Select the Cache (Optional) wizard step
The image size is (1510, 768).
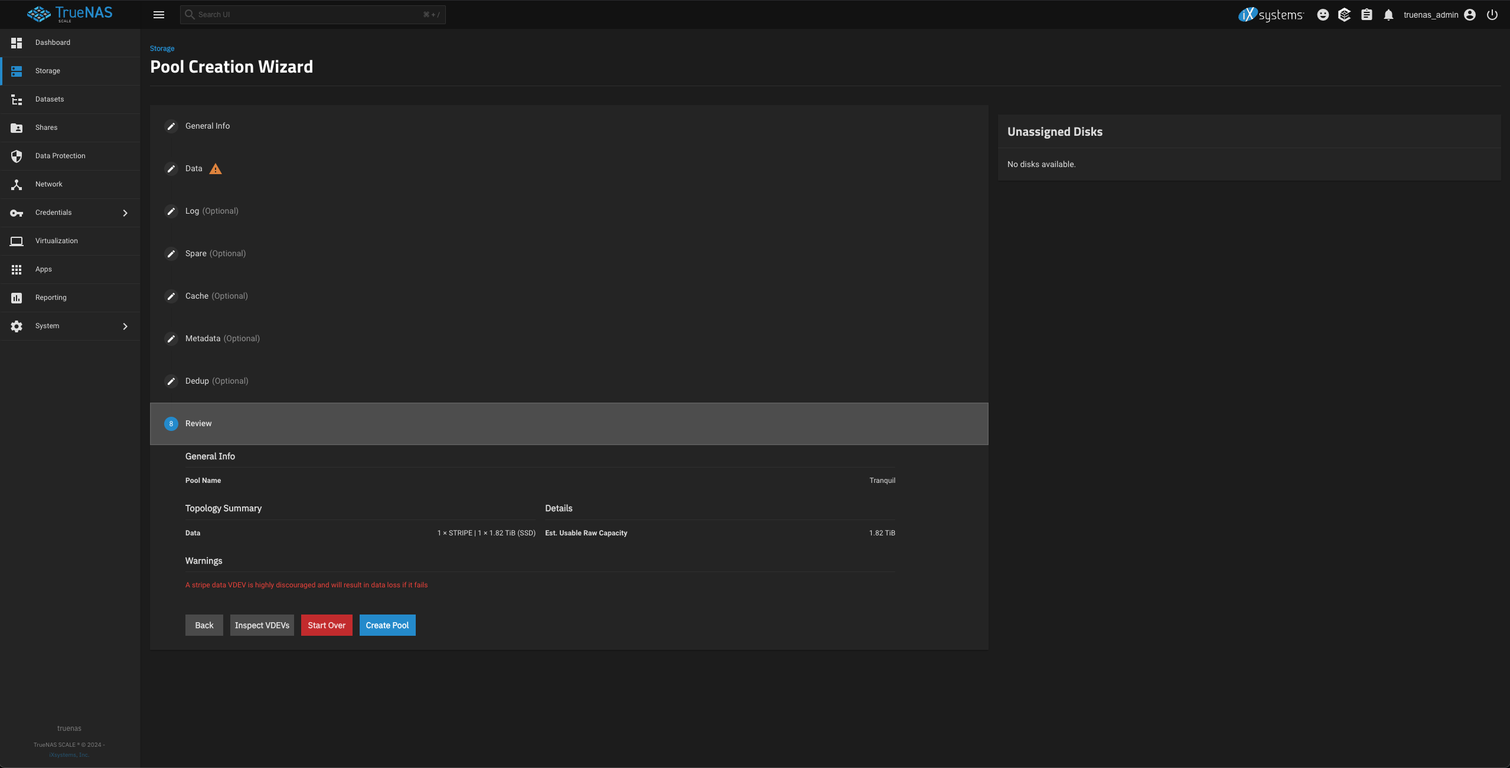coord(216,296)
